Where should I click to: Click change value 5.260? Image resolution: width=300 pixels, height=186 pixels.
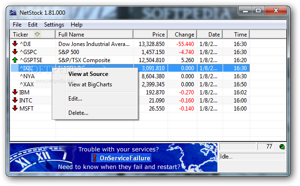click(187, 60)
